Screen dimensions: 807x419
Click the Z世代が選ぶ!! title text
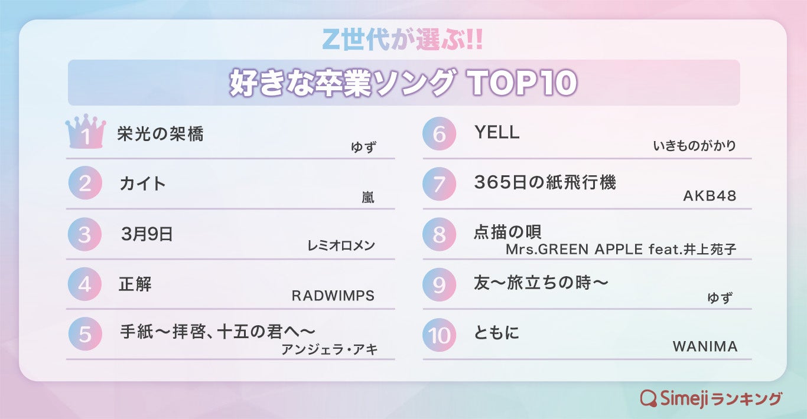coord(403,40)
